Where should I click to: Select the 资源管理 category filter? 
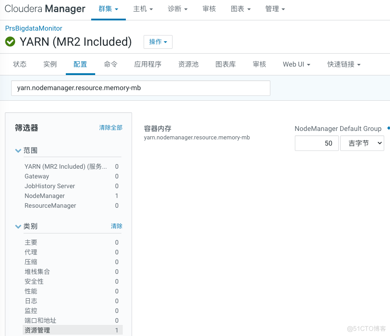click(37, 330)
